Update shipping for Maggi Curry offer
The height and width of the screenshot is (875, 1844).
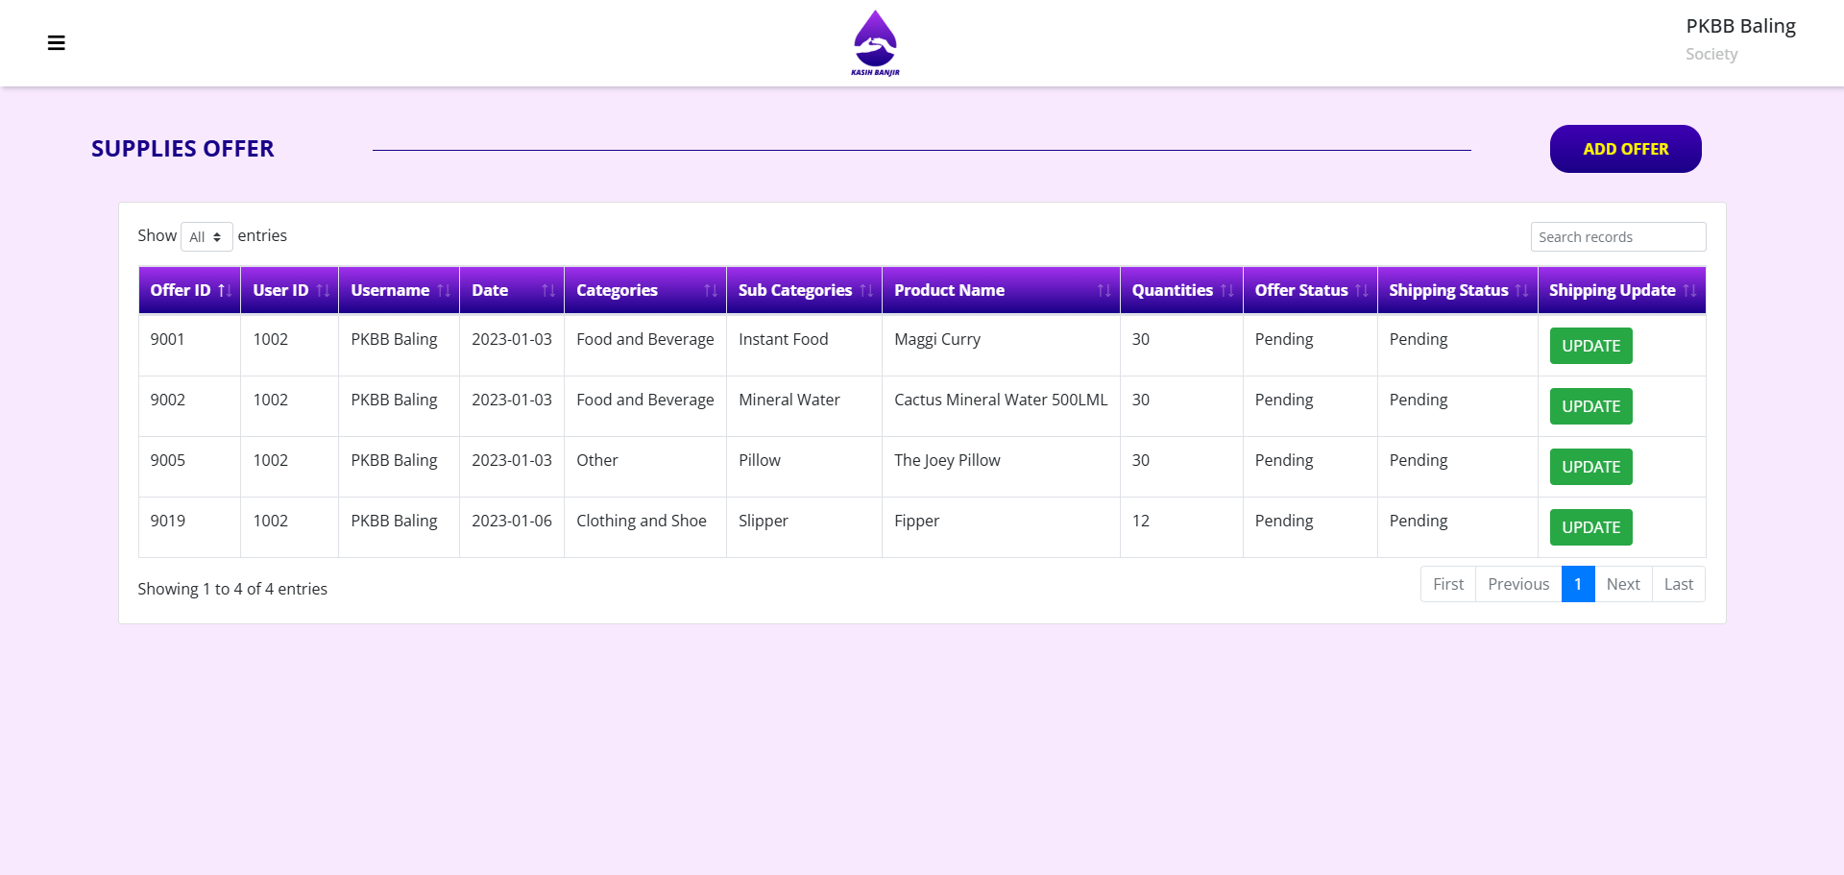click(x=1590, y=346)
